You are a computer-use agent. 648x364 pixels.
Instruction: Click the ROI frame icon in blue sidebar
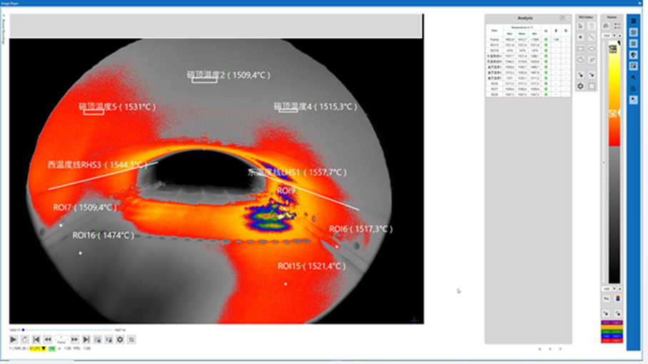(x=634, y=66)
